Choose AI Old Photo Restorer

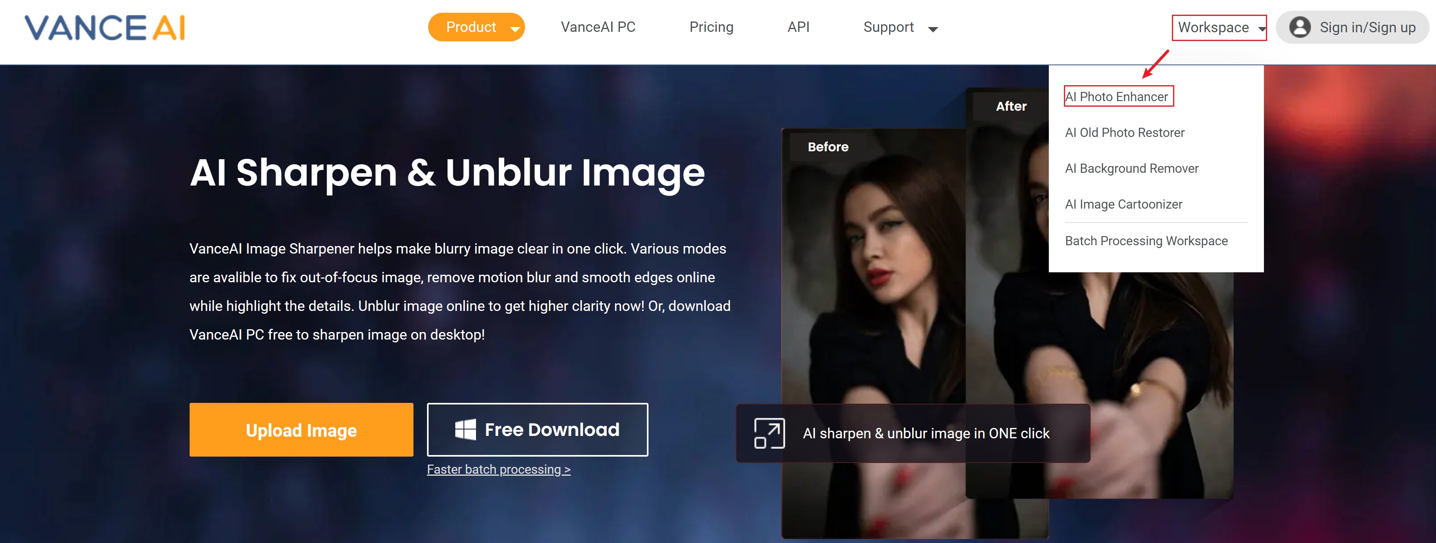coord(1125,133)
